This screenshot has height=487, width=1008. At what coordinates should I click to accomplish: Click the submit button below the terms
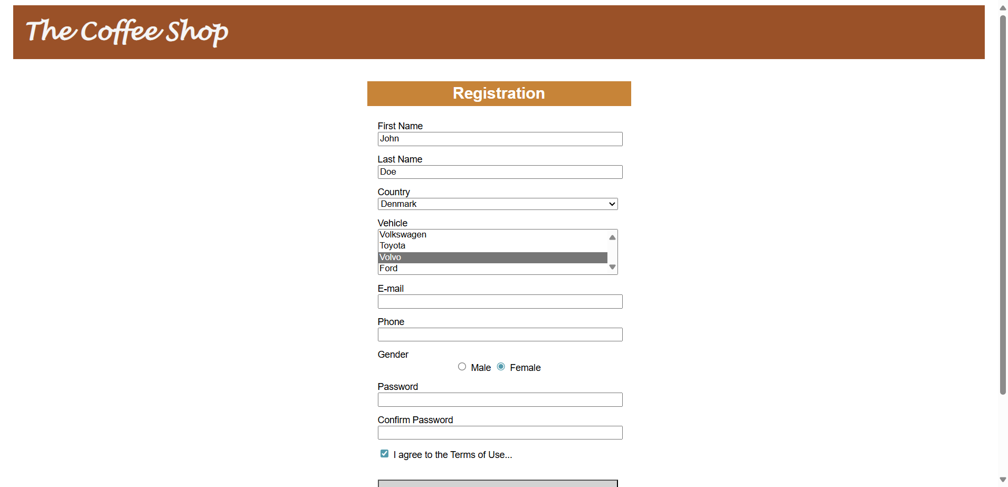(498, 483)
